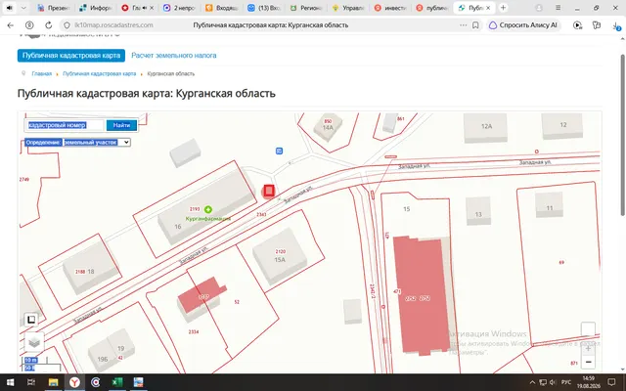Click parcel number 871 label
The width and height of the screenshot is (626, 391).
point(574,363)
